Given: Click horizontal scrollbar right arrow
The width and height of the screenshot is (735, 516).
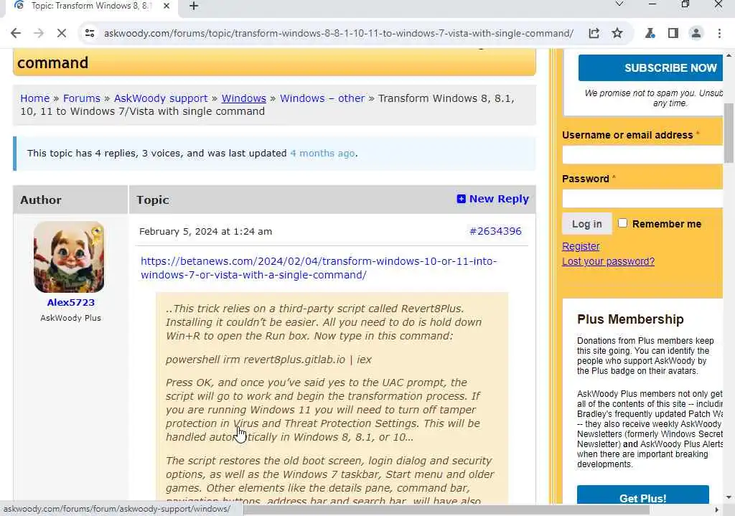Looking at the screenshot, I should click(x=716, y=510).
